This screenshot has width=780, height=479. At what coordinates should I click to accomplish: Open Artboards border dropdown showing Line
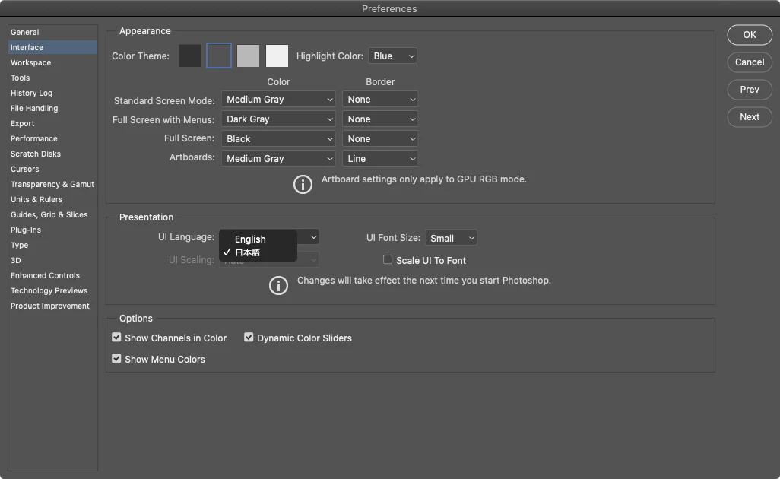coord(380,158)
